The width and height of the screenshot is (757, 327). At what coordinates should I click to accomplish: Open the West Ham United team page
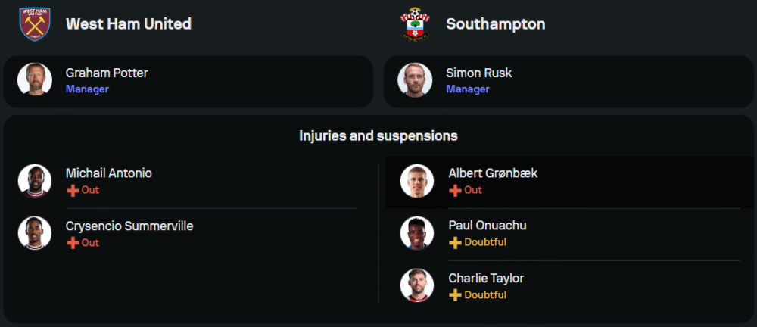pyautogui.click(x=128, y=23)
